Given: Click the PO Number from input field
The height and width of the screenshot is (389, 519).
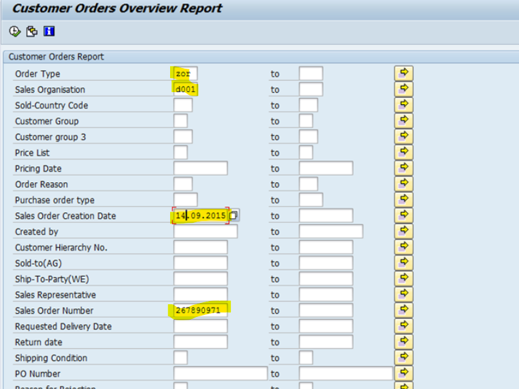Looking at the screenshot, I should (220, 374).
